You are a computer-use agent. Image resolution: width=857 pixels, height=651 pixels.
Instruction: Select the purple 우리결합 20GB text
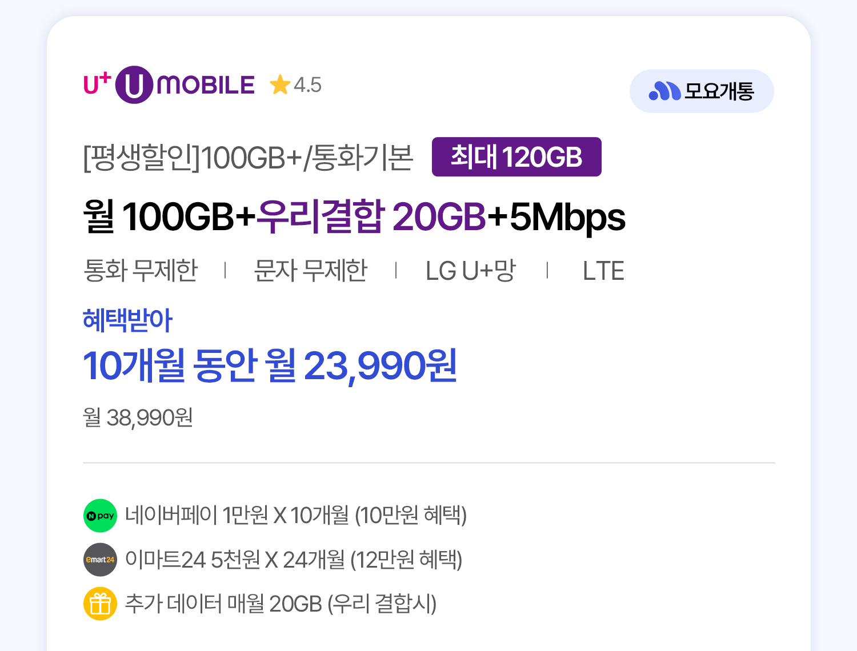371,217
